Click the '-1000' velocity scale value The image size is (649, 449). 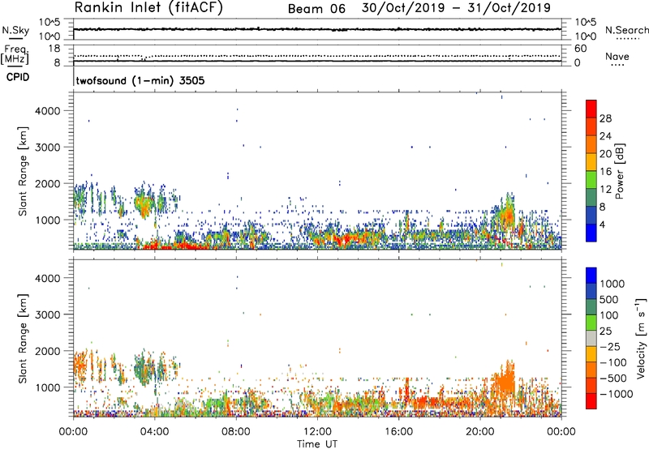tap(616, 394)
